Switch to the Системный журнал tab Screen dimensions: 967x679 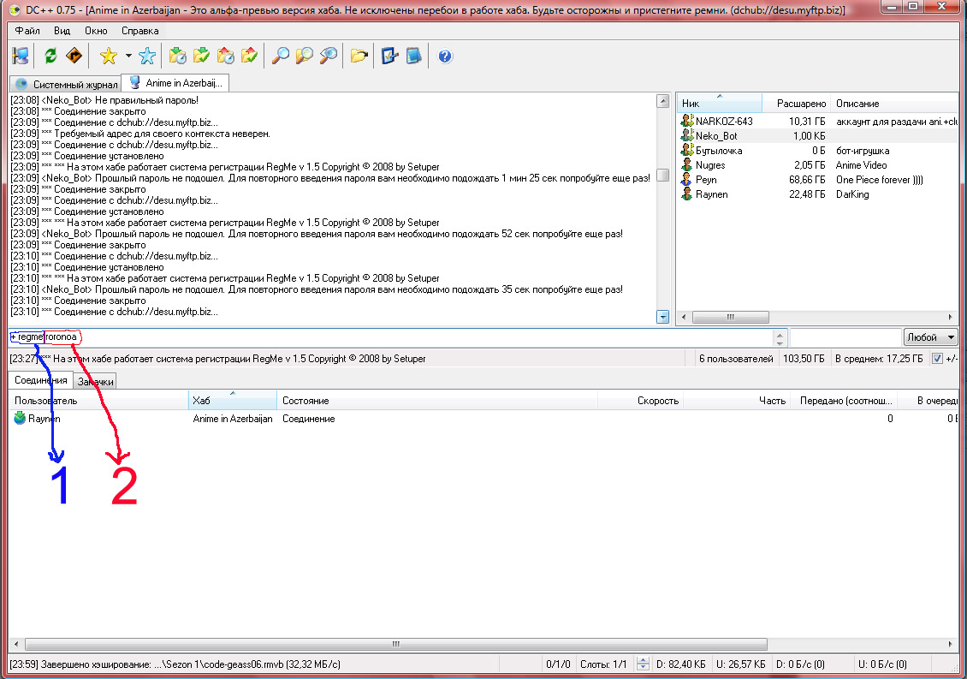pos(66,85)
